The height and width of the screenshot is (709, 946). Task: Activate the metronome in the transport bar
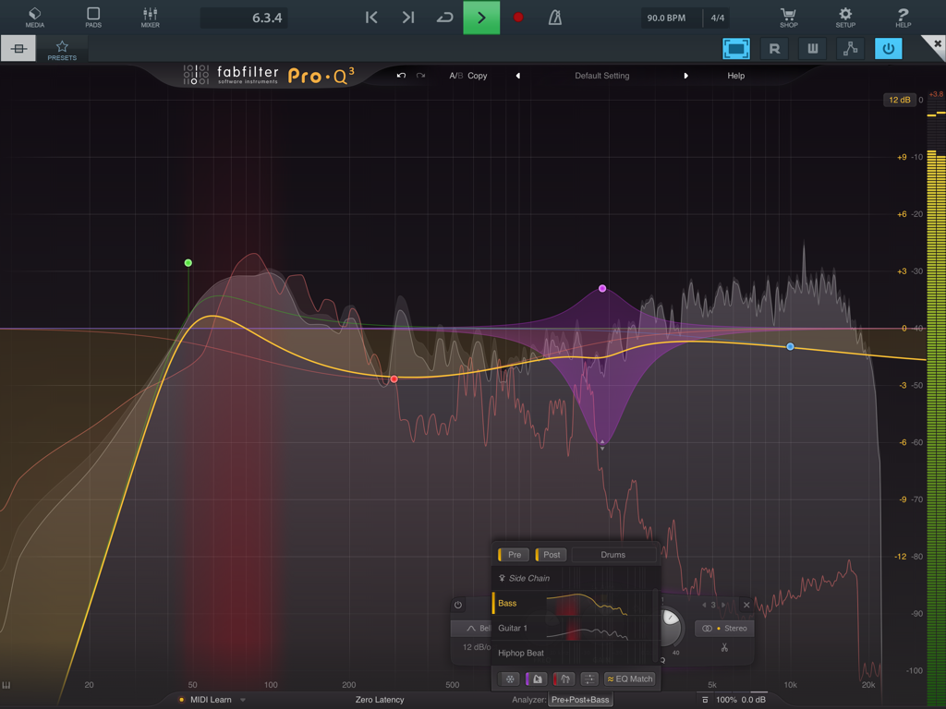coord(555,17)
